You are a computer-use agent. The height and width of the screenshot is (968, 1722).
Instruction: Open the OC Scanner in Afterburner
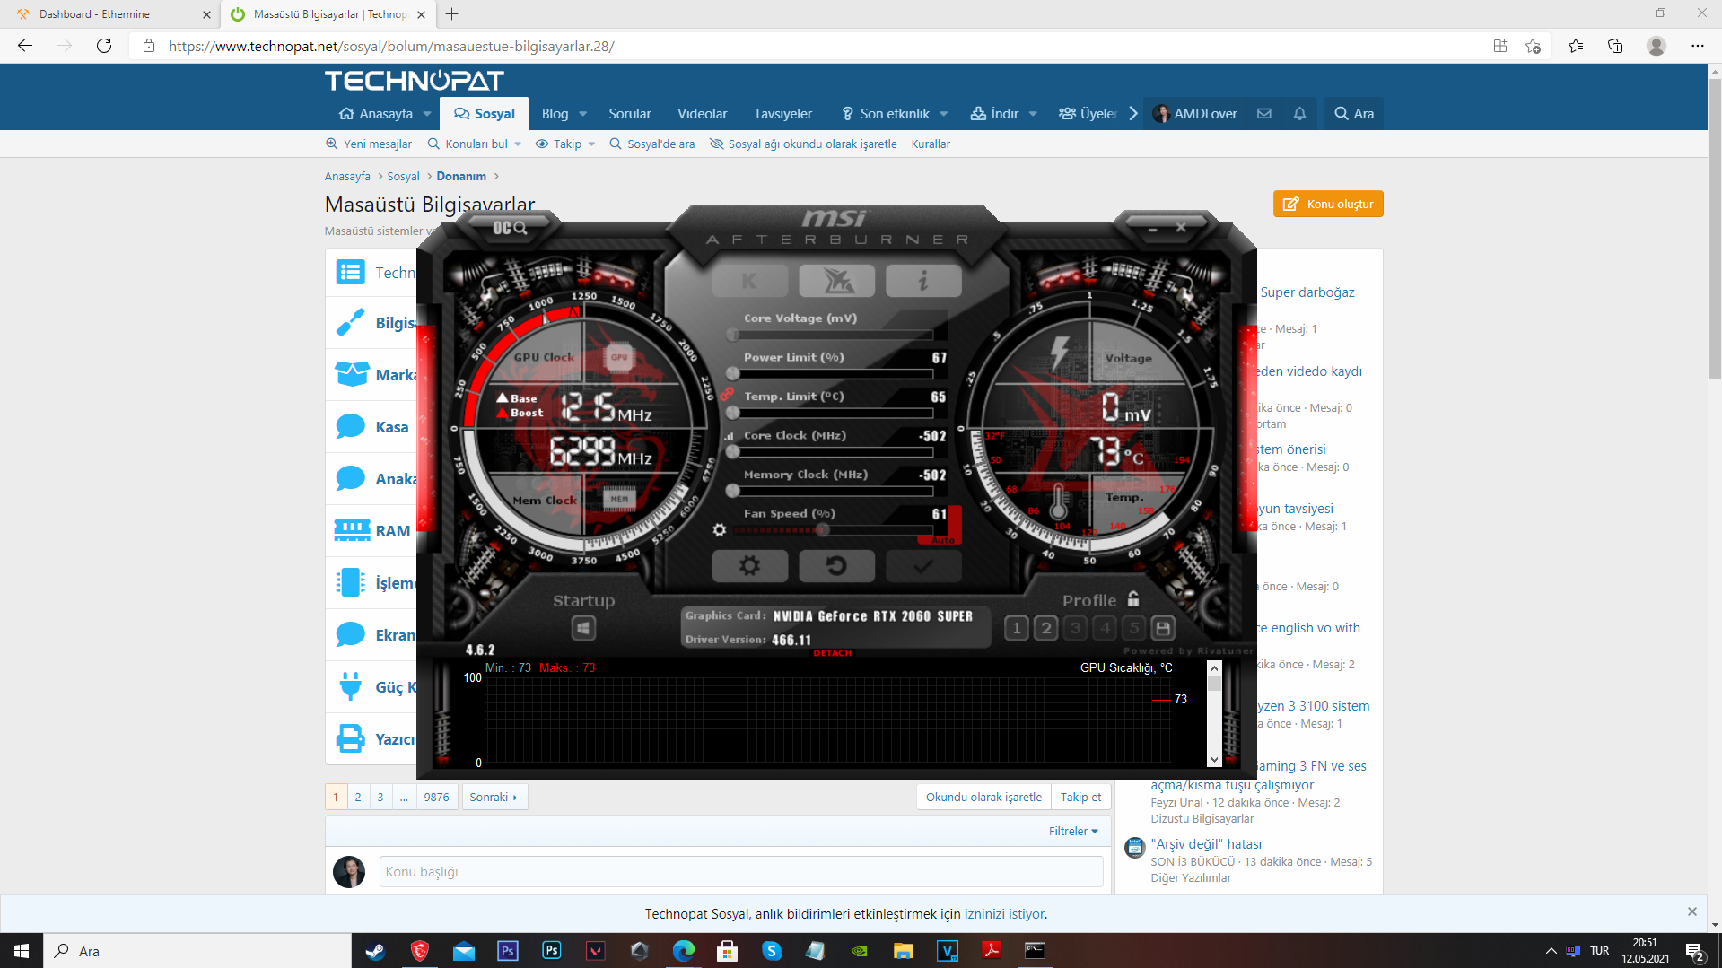click(509, 229)
